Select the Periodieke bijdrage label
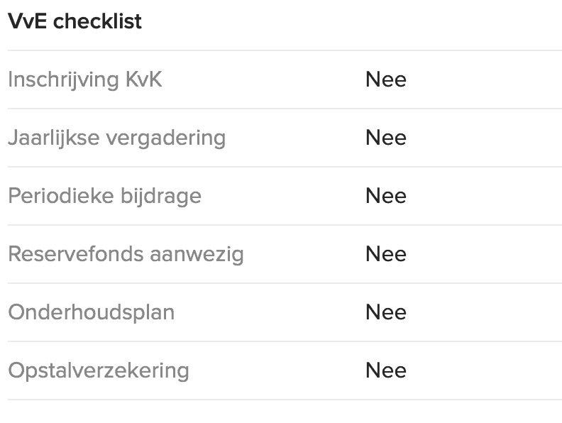The height and width of the screenshot is (423, 562). tap(104, 197)
